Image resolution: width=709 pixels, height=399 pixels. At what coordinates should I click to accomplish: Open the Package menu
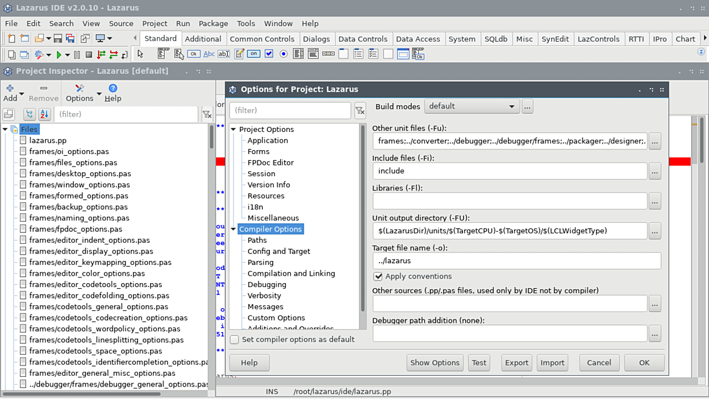click(x=213, y=23)
